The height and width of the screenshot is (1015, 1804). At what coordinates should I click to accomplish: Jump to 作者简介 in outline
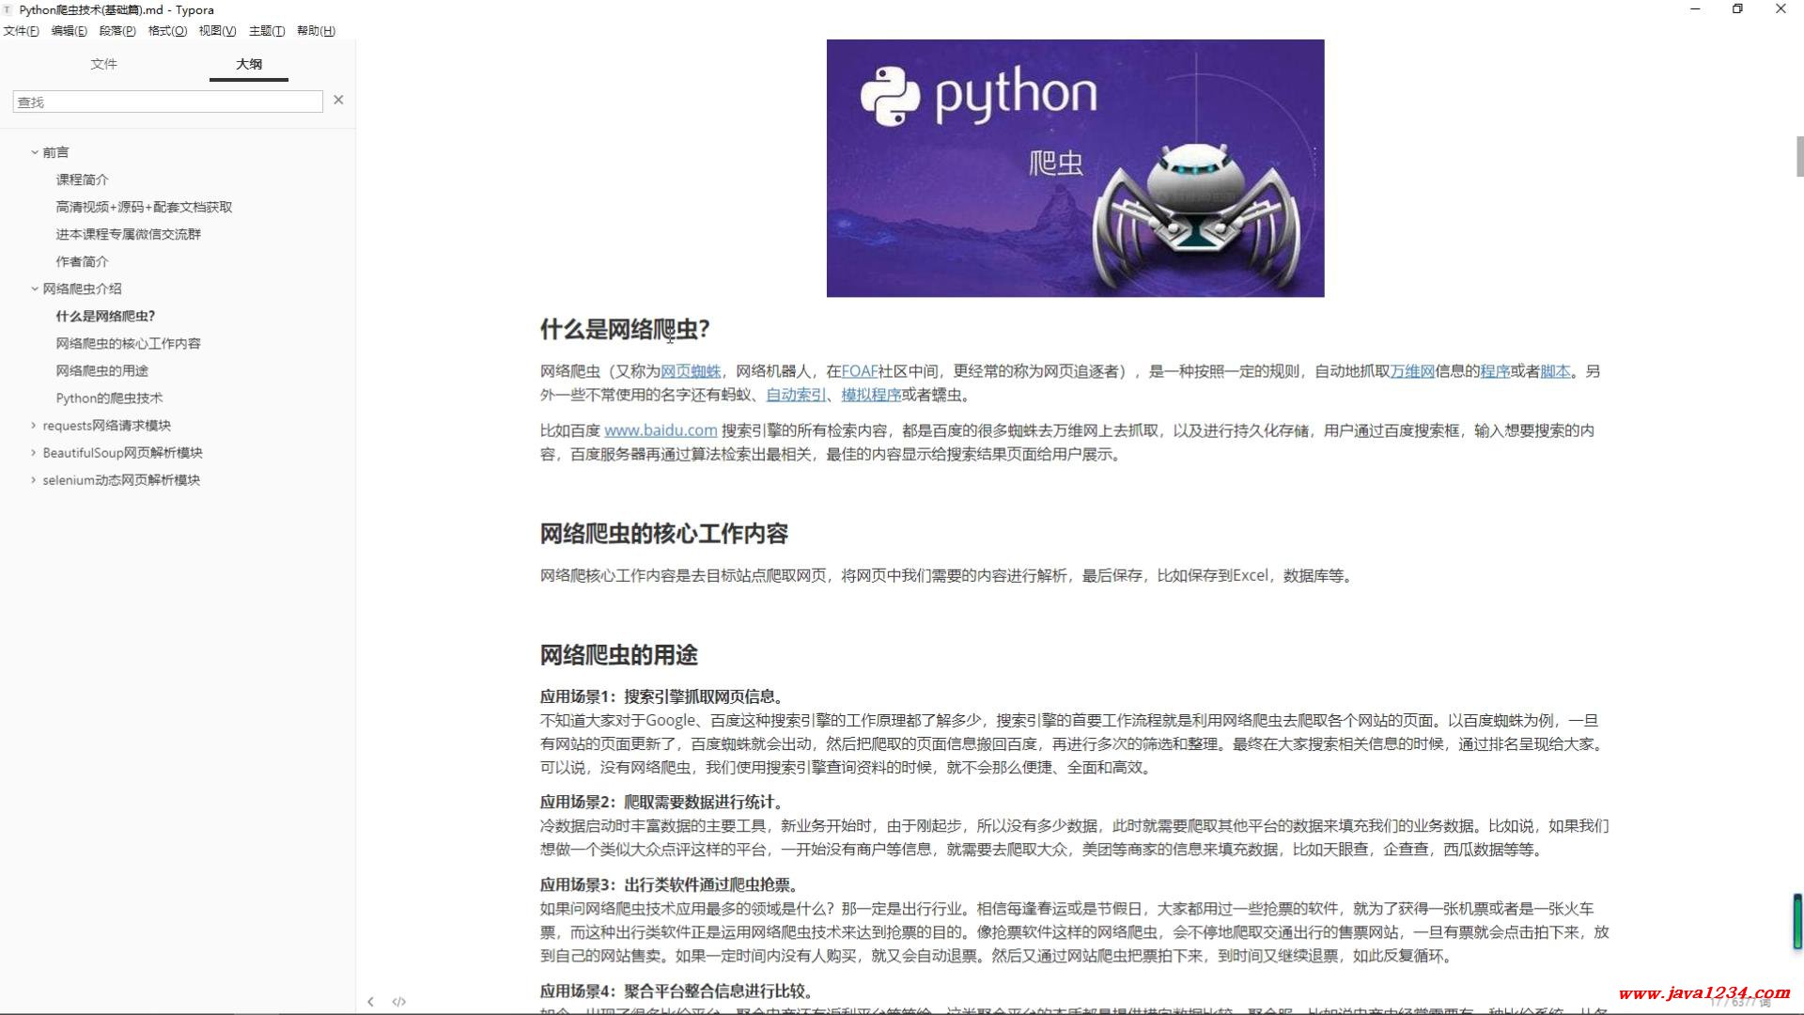(x=82, y=261)
